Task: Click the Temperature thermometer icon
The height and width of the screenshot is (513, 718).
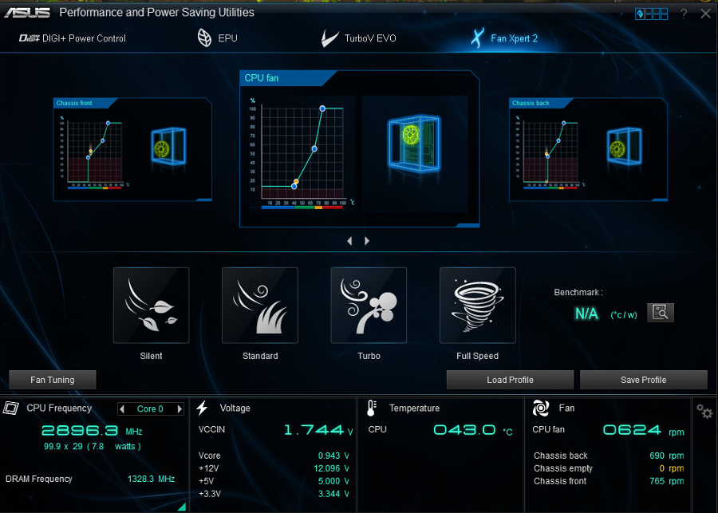Action: (x=371, y=408)
